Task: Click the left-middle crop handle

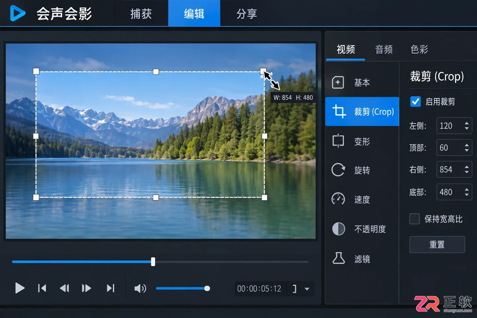Action: point(36,136)
